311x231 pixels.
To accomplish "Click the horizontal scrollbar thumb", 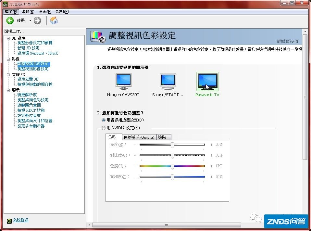I will point(167,225).
